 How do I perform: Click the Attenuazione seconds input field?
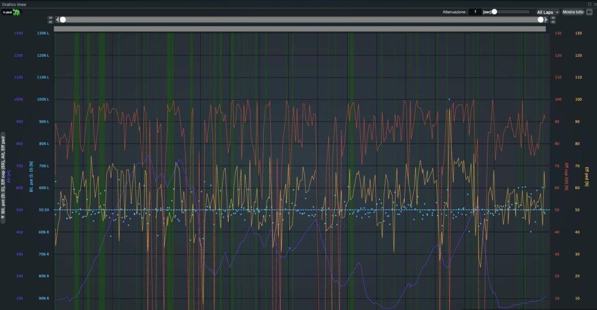tap(475, 12)
